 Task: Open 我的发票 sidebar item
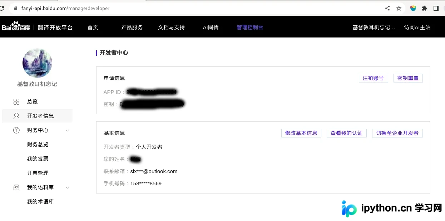[37, 159]
